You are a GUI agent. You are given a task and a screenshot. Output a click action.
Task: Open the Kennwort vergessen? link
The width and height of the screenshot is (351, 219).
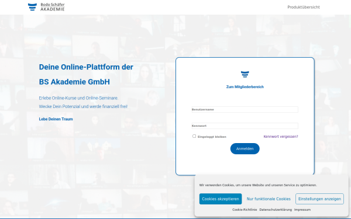pyautogui.click(x=281, y=137)
